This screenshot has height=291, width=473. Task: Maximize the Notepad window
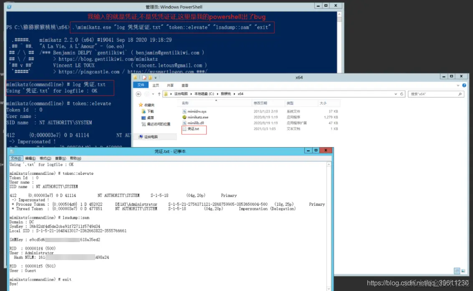point(316,151)
